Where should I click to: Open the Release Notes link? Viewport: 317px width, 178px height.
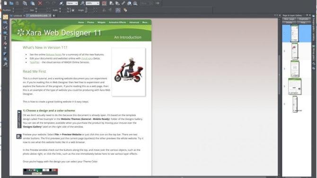pos(54,54)
